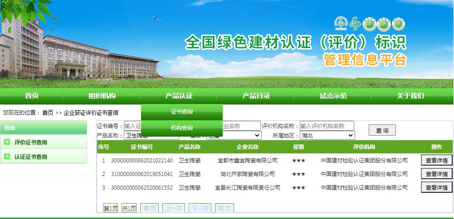Viewport: 454px width, 219px height.
Task: Click the plain green tree logo without ring
Action: tap(355, 24)
